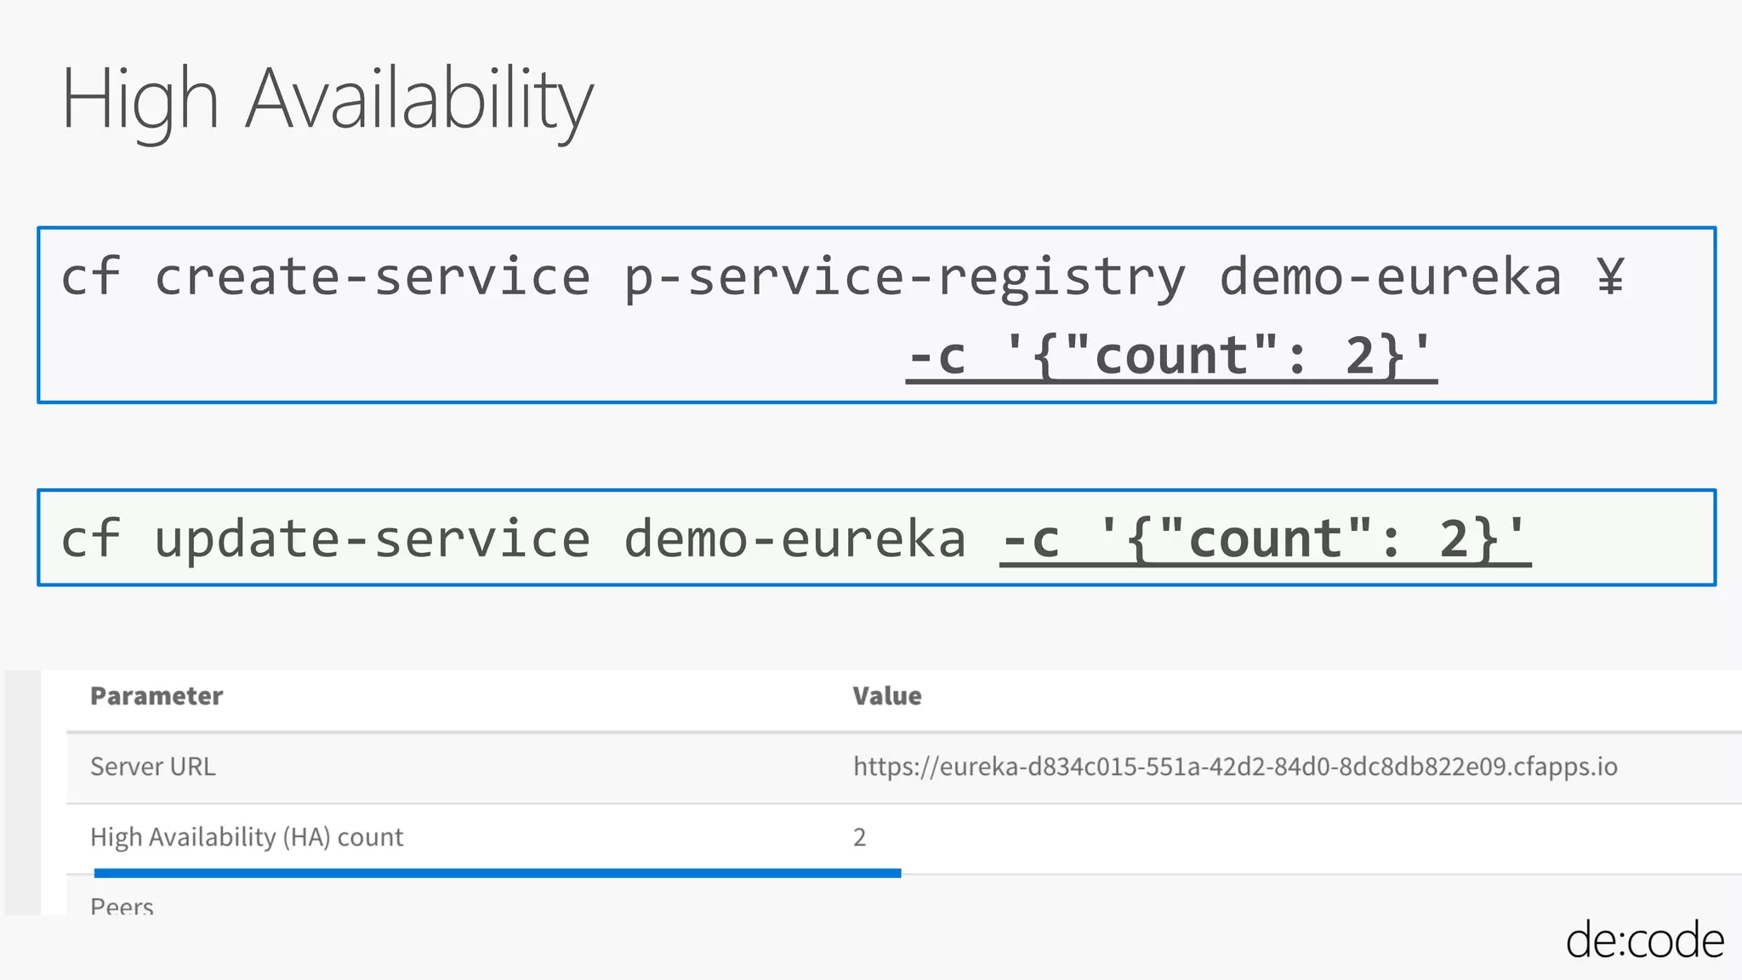Open the eureka cfapps.io server URL

[x=1235, y=766]
